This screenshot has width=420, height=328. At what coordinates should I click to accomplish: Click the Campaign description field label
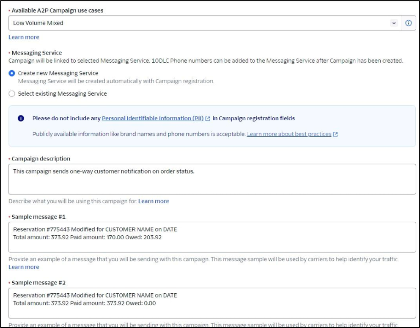point(41,159)
